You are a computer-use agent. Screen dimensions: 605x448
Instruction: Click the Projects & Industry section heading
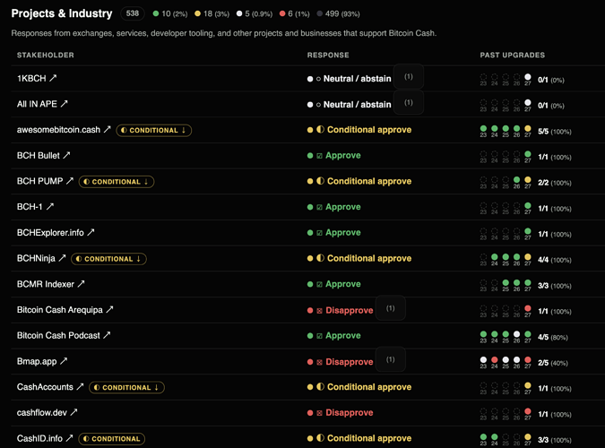click(x=62, y=13)
